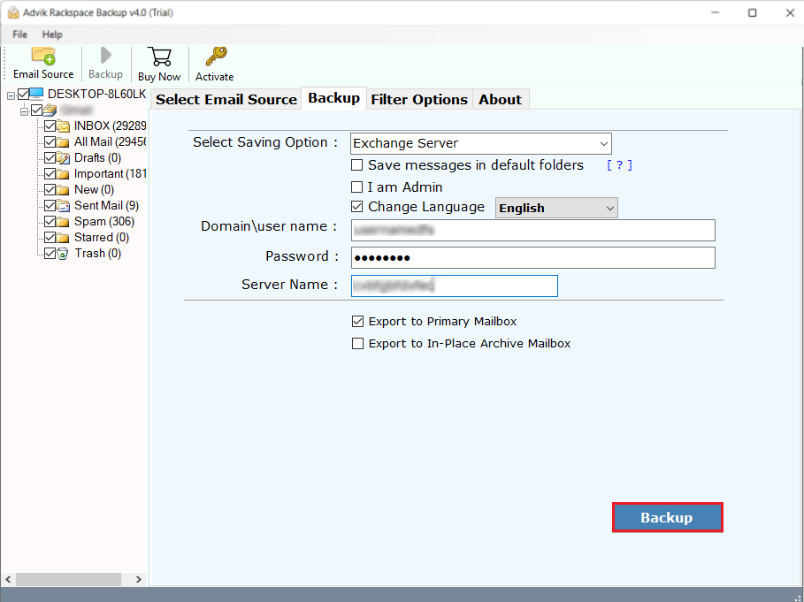The image size is (804, 602).
Task: Uncheck the Spam folder checkbox
Action: (50, 221)
